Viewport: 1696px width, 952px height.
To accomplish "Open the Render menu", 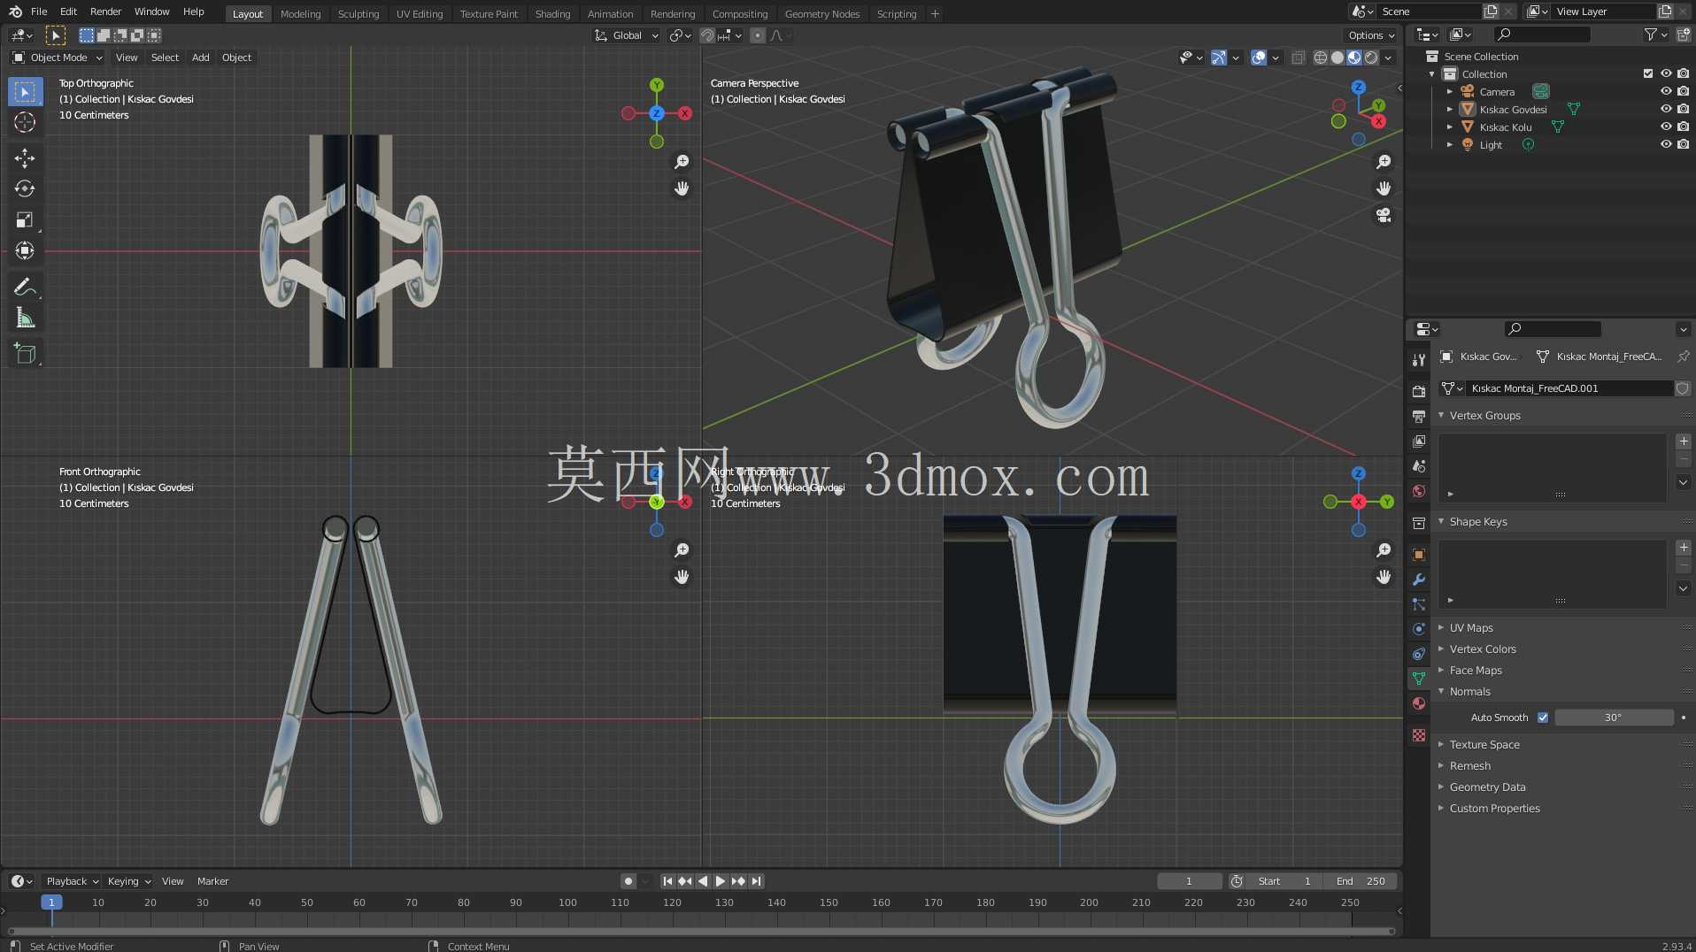I will point(105,12).
